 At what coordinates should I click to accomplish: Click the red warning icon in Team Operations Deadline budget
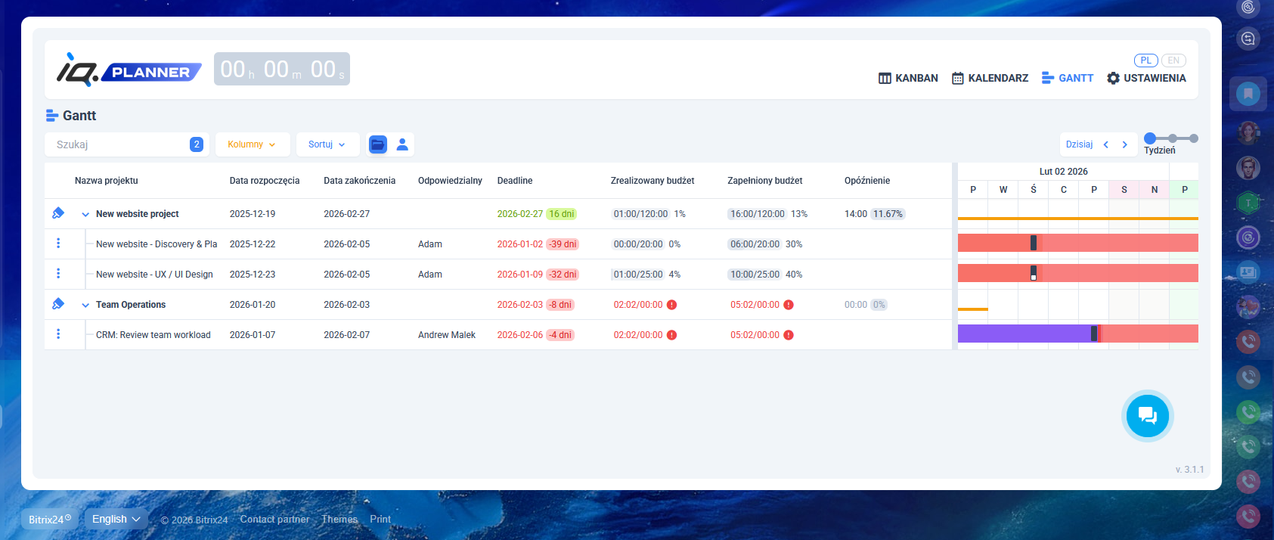pyautogui.click(x=671, y=305)
